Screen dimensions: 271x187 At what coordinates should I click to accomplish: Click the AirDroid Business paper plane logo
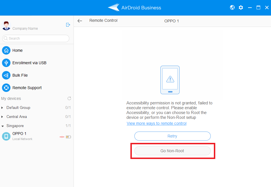pyautogui.click(x=113, y=7)
